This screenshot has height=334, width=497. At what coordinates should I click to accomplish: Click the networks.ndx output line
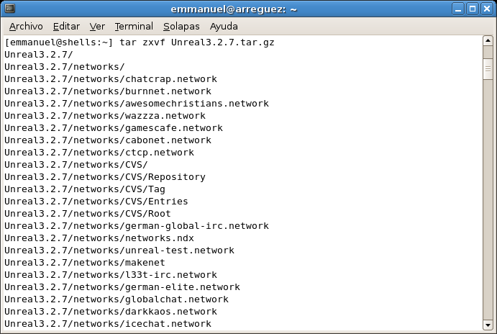(x=99, y=238)
